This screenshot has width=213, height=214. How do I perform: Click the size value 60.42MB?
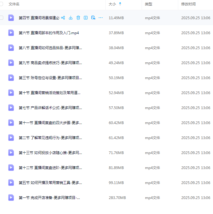116,123
